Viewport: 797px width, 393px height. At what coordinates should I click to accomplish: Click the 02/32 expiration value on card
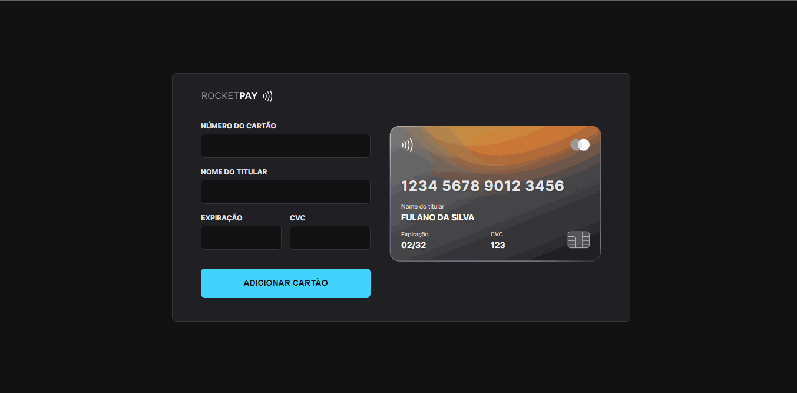tap(414, 245)
